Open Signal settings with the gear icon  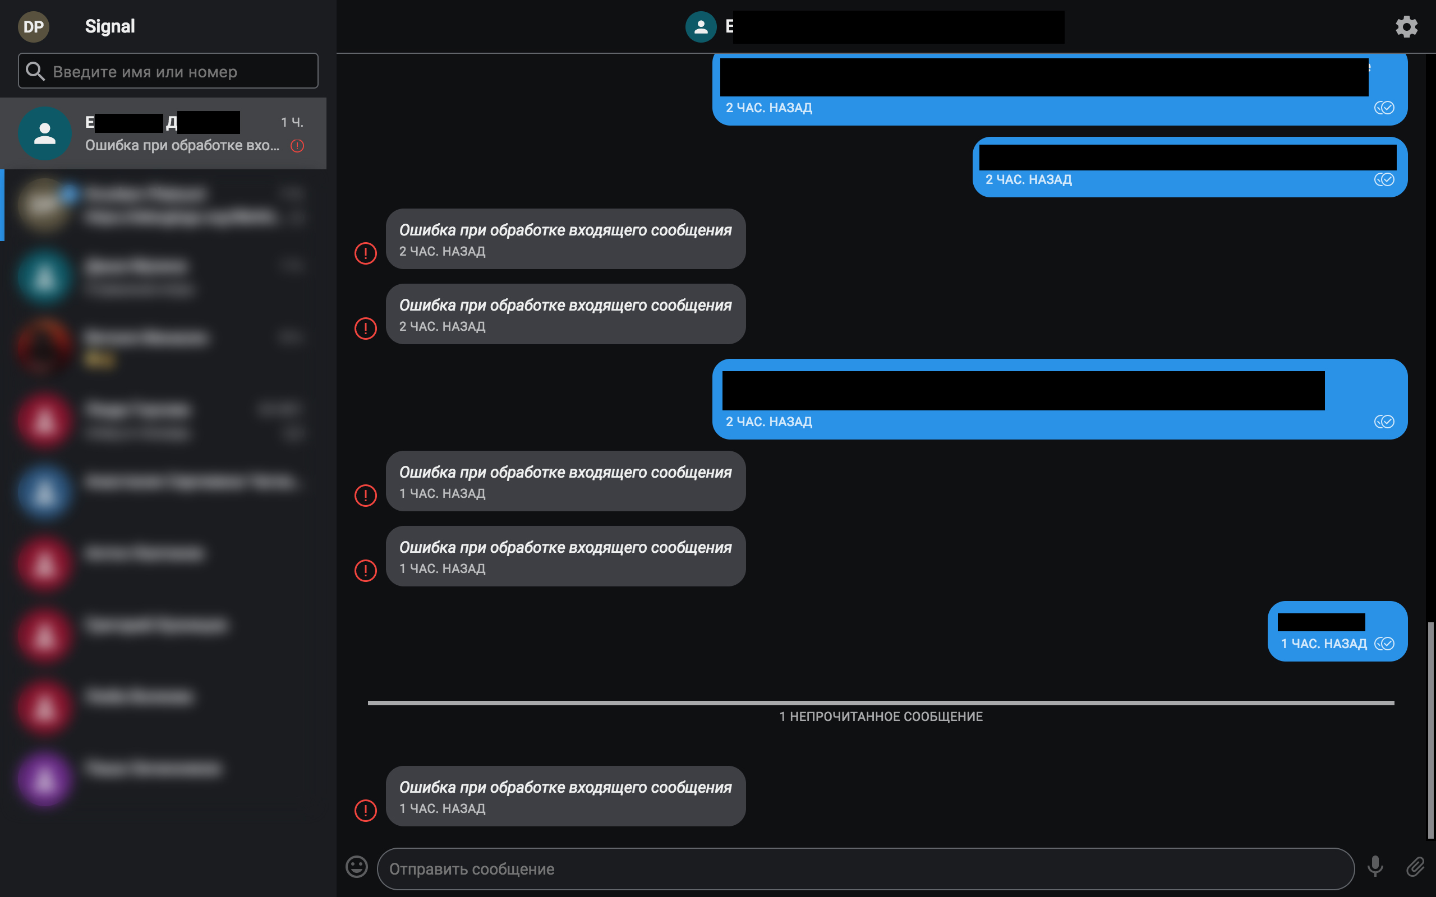pos(1406,26)
